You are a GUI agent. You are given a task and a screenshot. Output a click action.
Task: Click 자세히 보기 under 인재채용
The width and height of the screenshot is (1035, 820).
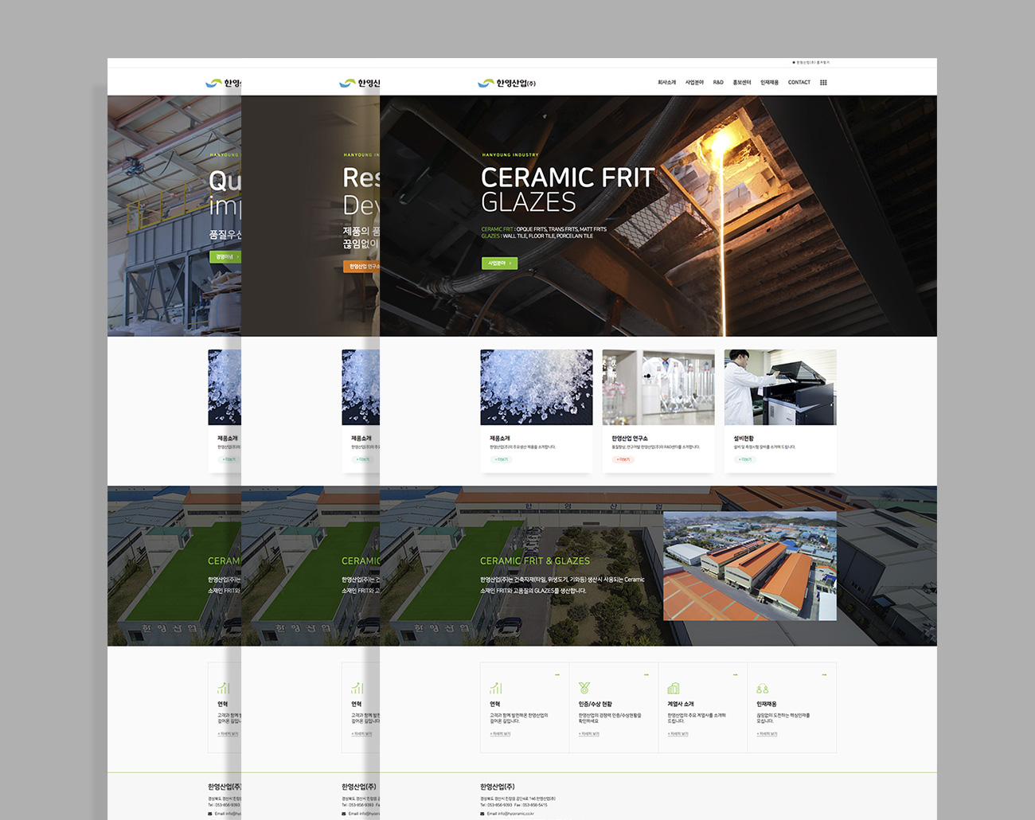coord(767,734)
